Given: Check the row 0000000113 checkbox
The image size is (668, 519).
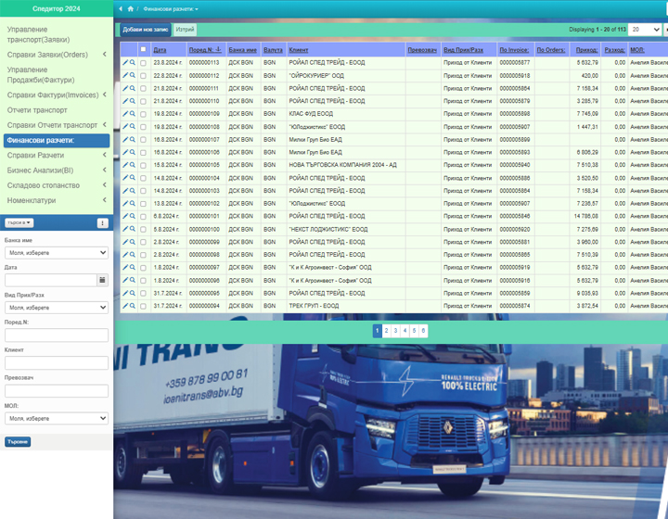Looking at the screenshot, I should [143, 63].
